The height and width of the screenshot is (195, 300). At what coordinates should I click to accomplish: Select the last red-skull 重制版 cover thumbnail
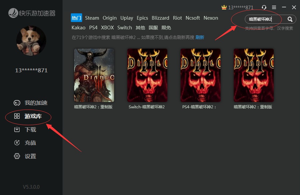click(x=254, y=75)
